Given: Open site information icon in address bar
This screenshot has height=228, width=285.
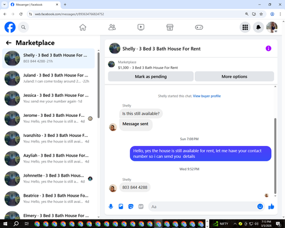Looking at the screenshot, I should pos(30,14).
